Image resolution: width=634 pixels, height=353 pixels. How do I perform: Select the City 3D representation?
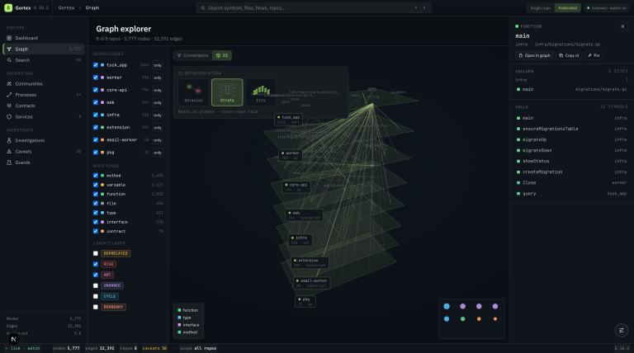click(261, 92)
